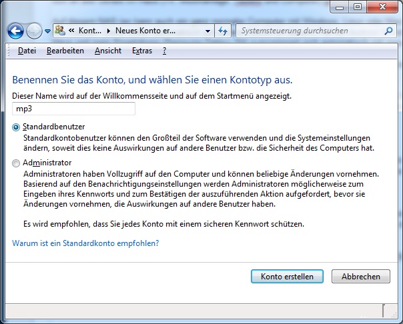Maximize the window
Viewport: 403px width, 324px height.
point(358,7)
